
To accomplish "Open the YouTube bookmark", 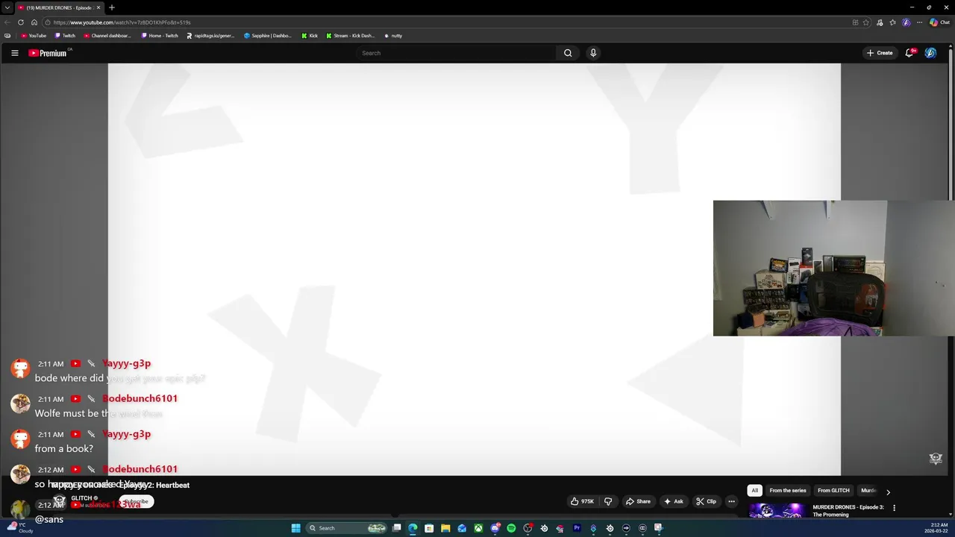I will (x=34, y=36).
